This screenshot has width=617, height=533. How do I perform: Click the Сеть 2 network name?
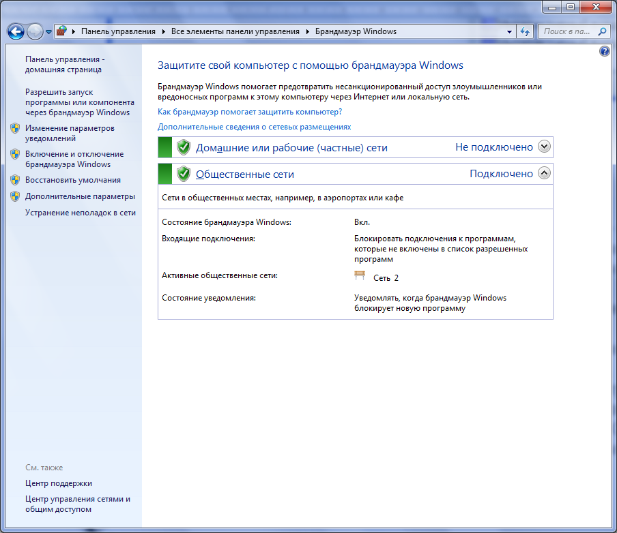(x=386, y=278)
